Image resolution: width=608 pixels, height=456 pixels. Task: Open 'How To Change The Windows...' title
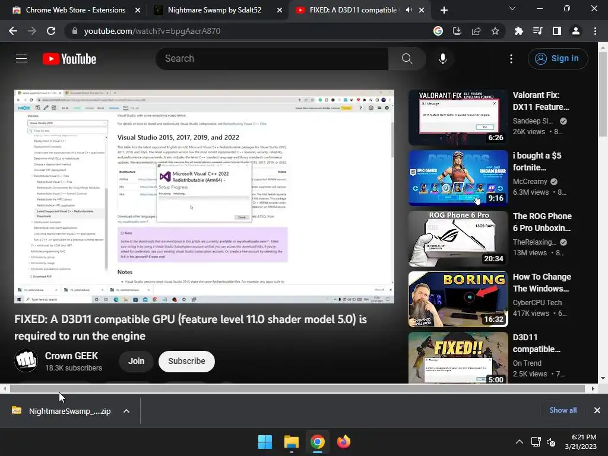coord(541,282)
